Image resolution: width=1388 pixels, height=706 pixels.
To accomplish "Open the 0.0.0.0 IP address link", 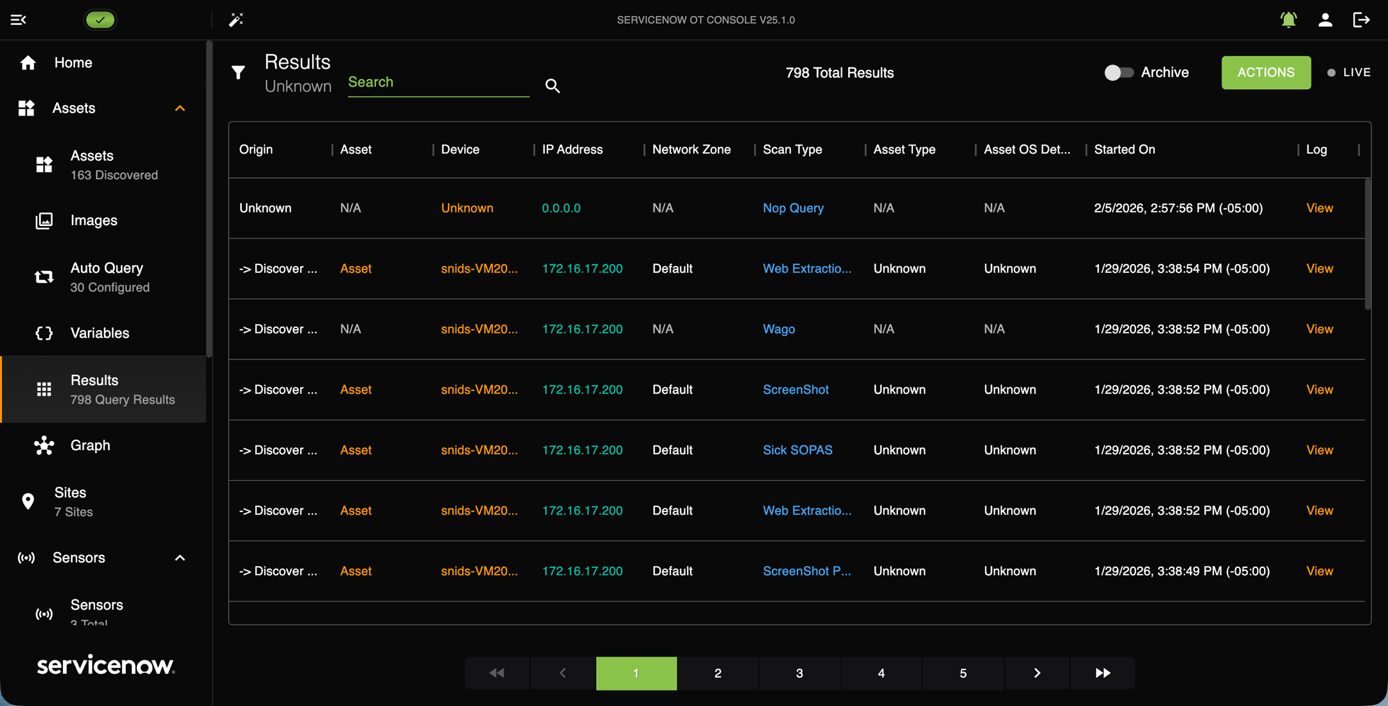I will point(561,208).
